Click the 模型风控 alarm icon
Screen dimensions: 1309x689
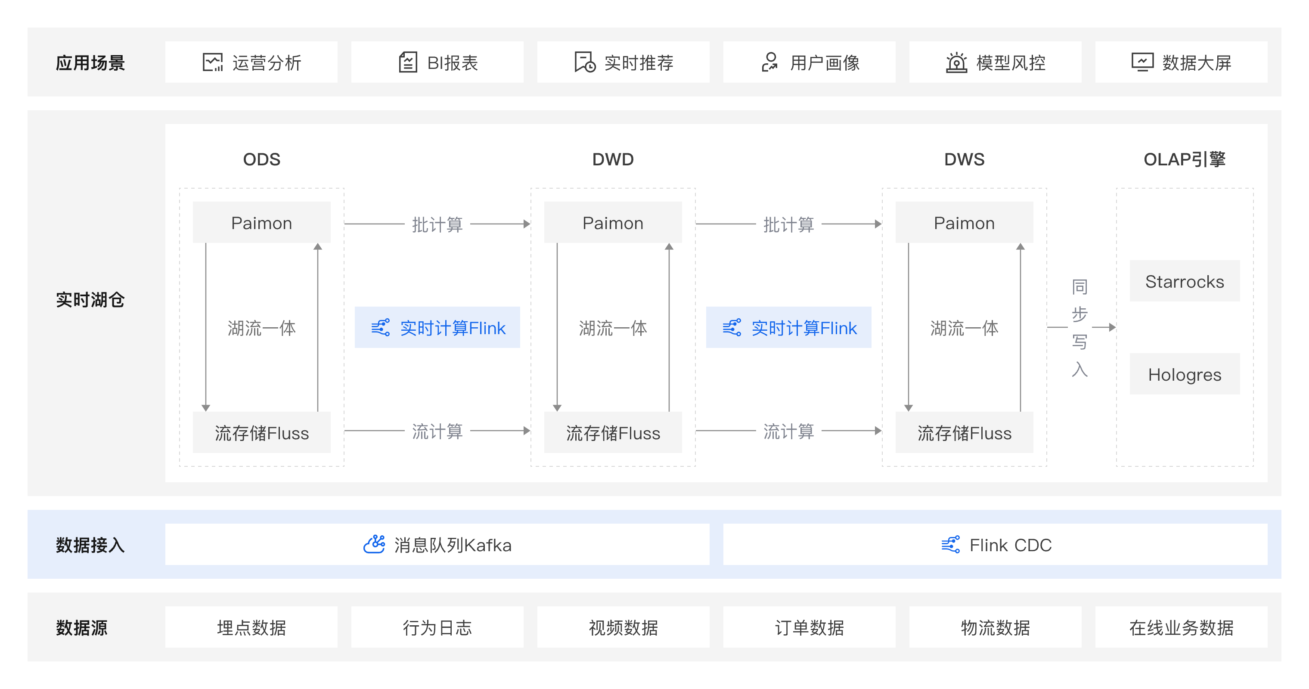956,62
